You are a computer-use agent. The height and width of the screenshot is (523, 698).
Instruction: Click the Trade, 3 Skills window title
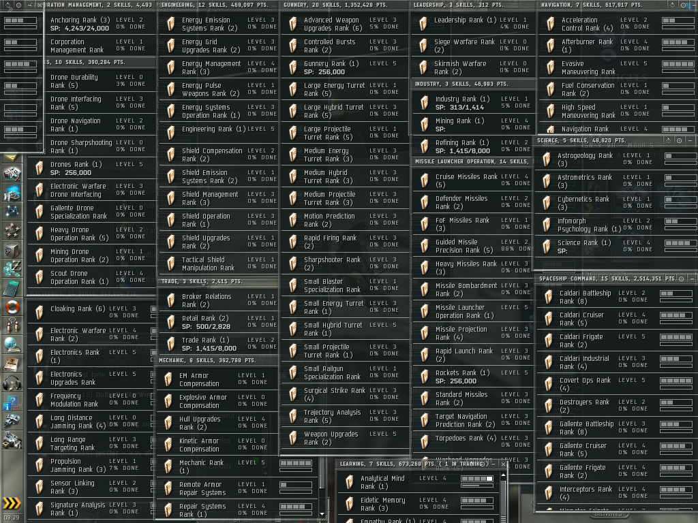[x=202, y=281]
